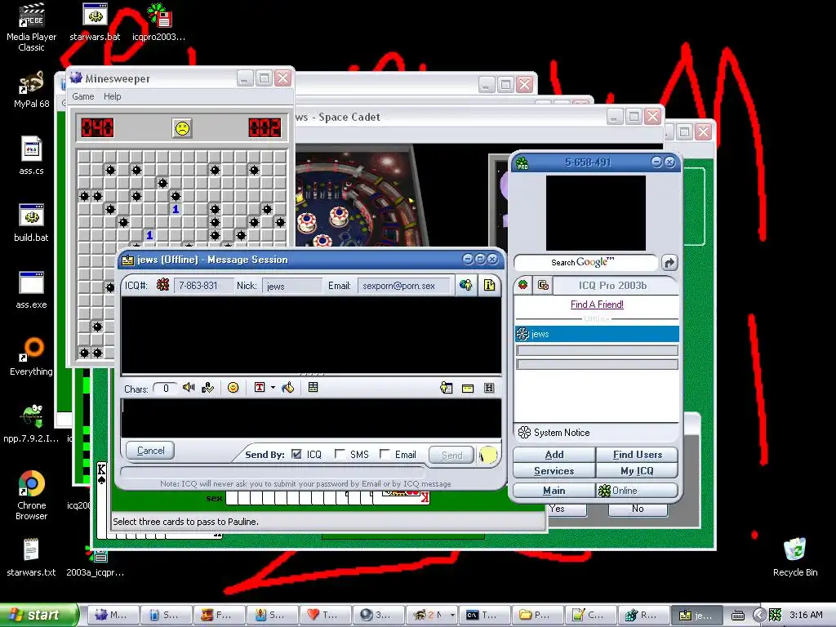Click the Windows start button
The height and width of the screenshot is (627, 836).
point(38,616)
